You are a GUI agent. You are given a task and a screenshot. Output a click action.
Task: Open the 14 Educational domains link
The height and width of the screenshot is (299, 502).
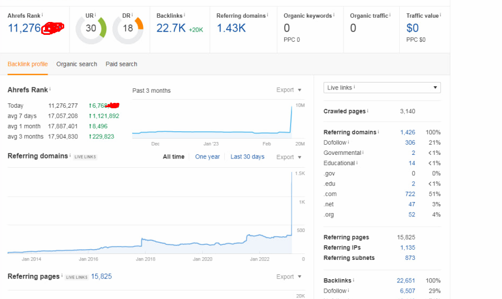412,163
